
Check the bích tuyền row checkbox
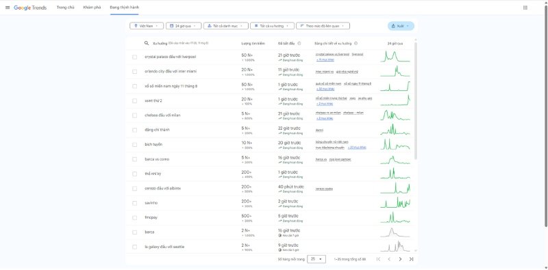134,145
